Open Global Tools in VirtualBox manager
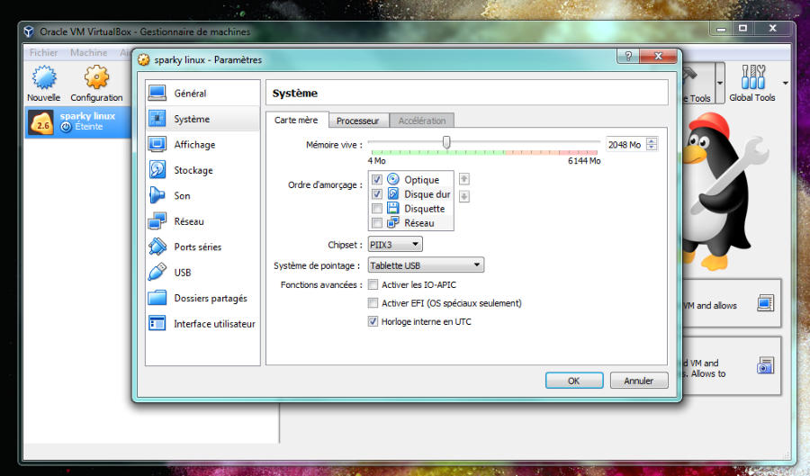The height and width of the screenshot is (476, 810). (752, 83)
